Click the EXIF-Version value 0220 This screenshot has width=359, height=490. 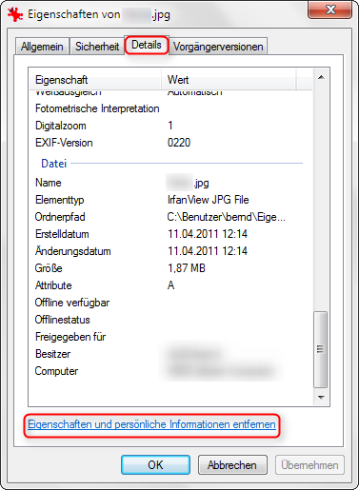179,143
